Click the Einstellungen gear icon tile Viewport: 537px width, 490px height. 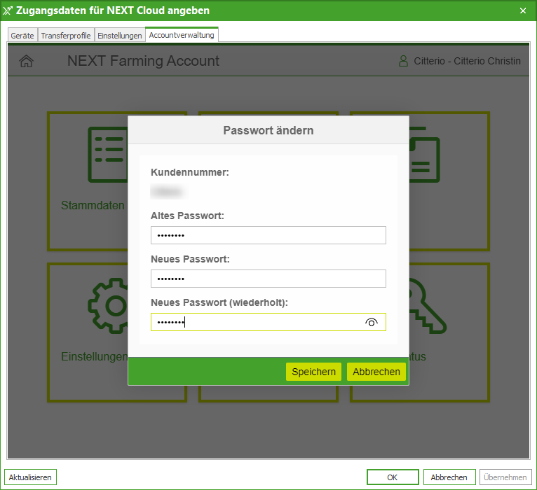point(107,305)
